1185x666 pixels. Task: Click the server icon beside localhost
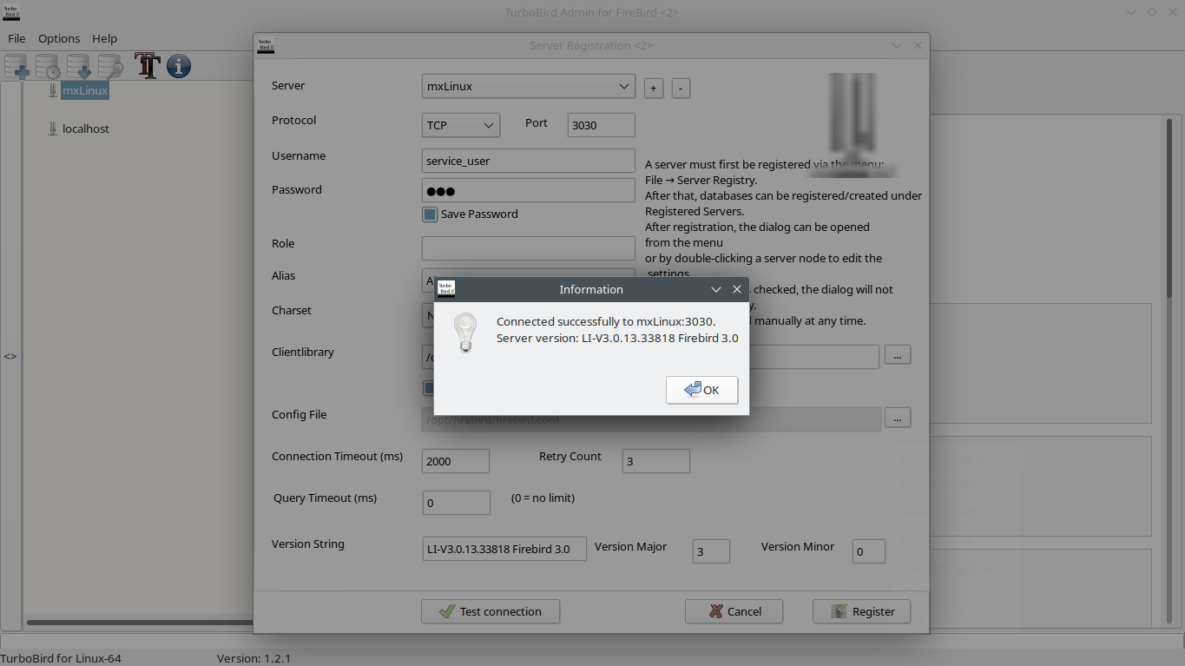tap(52, 129)
